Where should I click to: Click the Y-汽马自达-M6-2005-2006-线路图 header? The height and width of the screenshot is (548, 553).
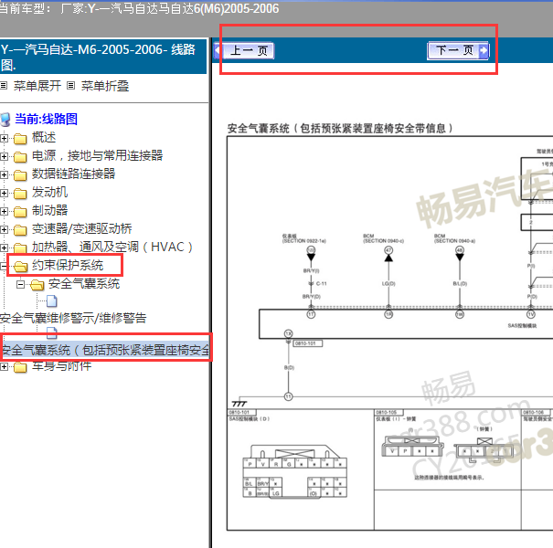pos(102,57)
